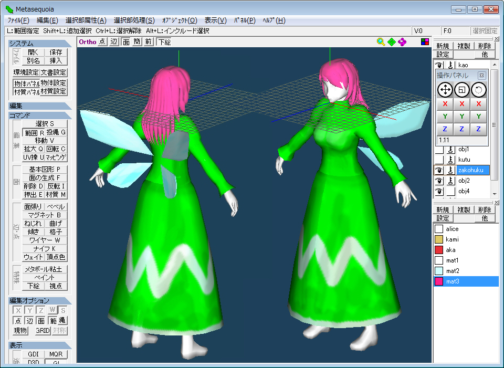Viewport: 504px width, 368px height.
Task: Click the green pan view icon
Action: point(392,42)
